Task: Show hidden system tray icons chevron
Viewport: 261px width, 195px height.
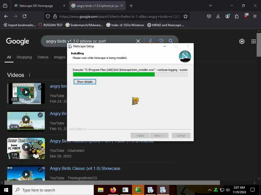Action: tap(210, 190)
